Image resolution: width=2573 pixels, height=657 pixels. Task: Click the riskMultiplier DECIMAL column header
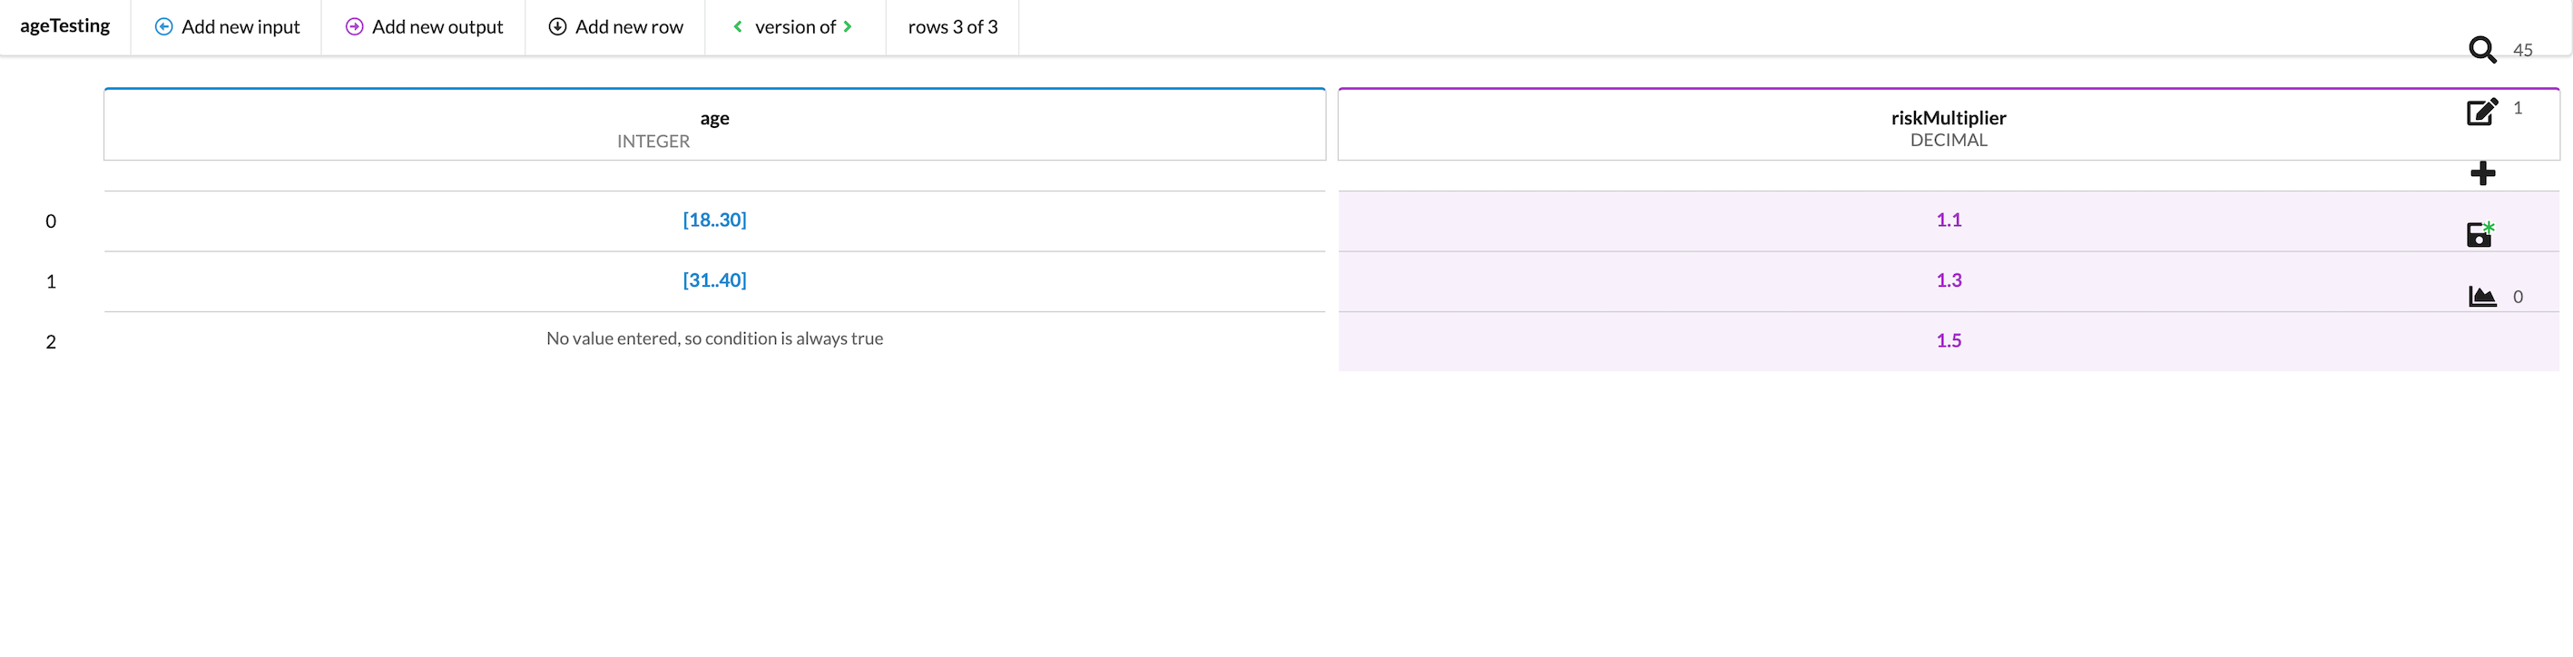pos(1948,127)
